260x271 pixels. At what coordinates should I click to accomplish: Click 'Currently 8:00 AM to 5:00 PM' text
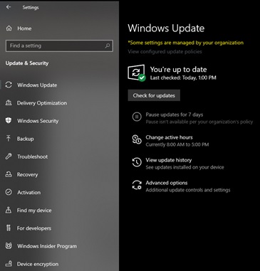click(x=177, y=144)
